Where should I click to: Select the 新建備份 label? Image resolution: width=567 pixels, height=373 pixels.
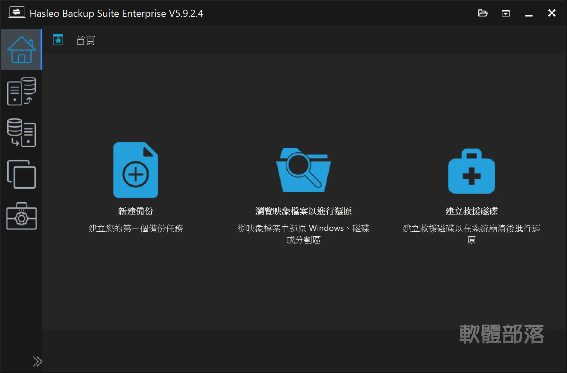pos(136,211)
